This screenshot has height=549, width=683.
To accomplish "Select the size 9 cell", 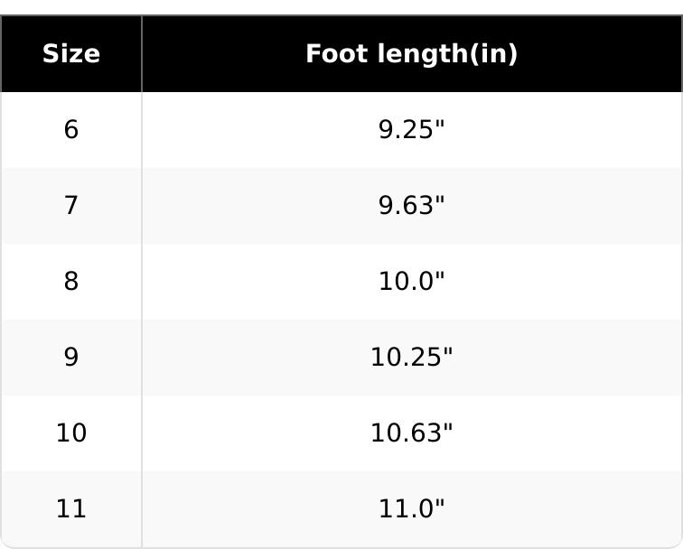I will pyautogui.click(x=71, y=358).
